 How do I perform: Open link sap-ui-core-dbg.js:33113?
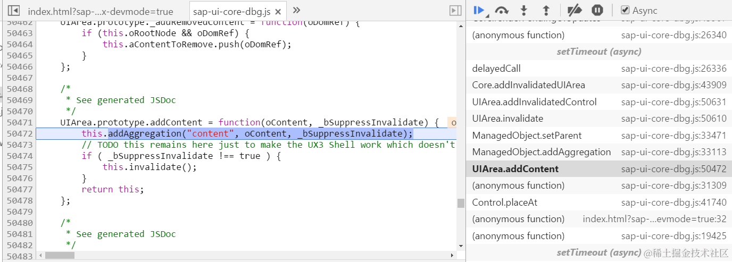(673, 152)
